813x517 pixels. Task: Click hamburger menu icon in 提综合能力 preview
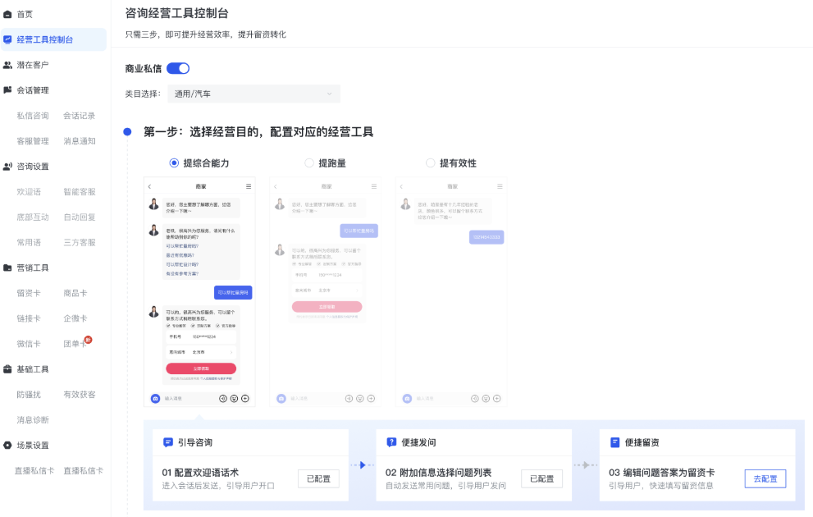click(249, 186)
